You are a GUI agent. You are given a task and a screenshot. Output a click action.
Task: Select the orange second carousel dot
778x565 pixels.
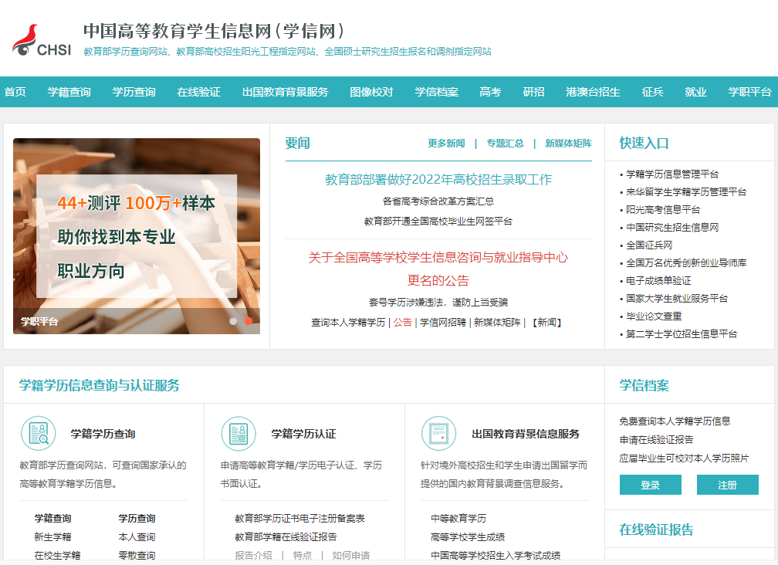[x=249, y=321]
